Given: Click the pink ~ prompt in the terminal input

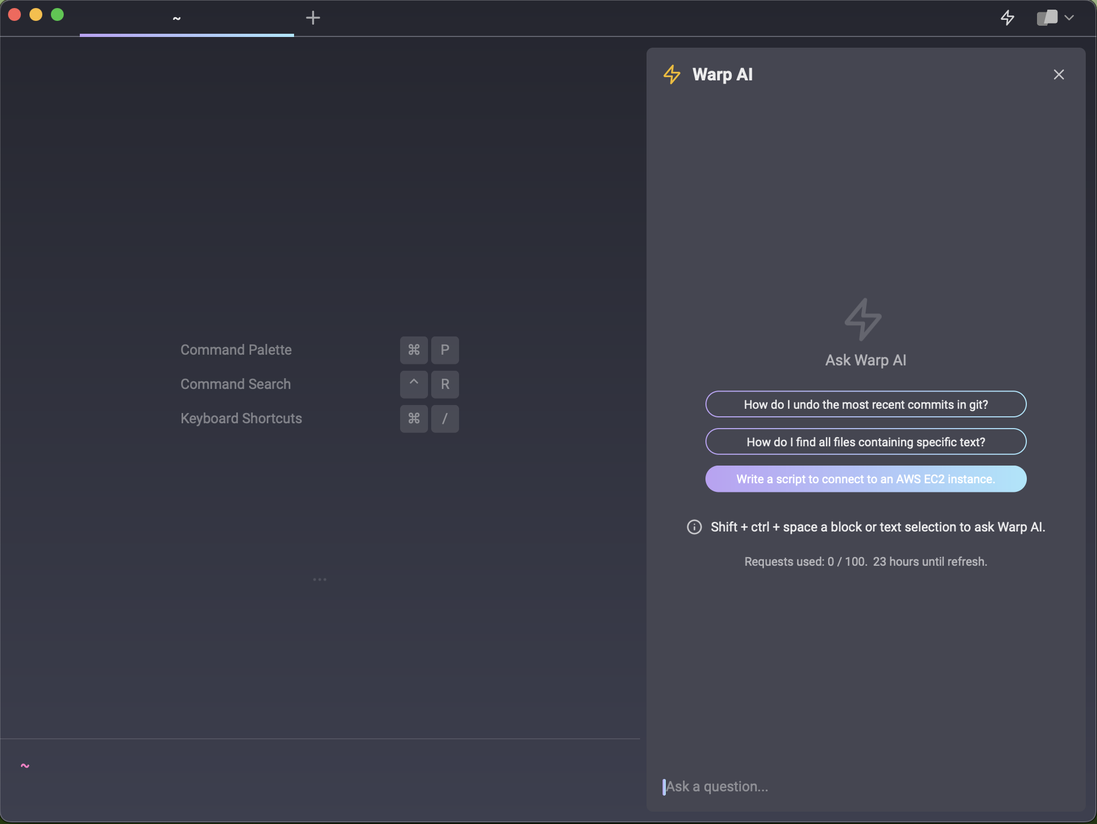Looking at the screenshot, I should 25,766.
